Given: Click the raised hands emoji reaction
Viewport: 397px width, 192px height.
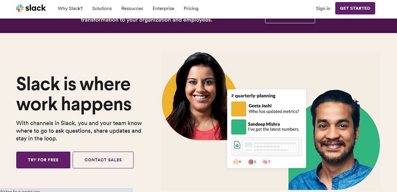Looking at the screenshot, I should pyautogui.click(x=237, y=162).
